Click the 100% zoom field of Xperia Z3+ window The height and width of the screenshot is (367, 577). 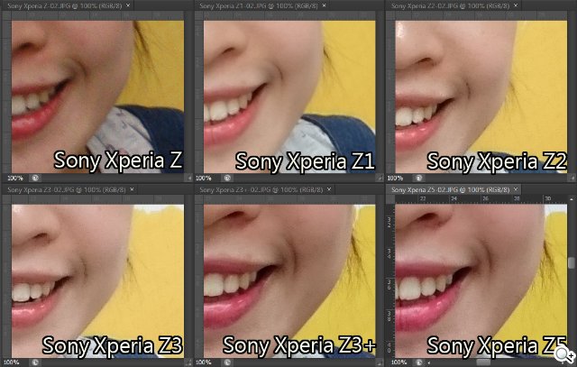204,362
